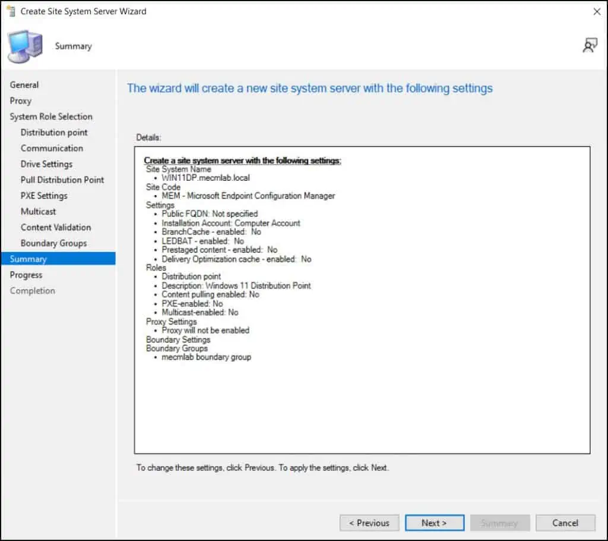608x541 pixels.
Task: Click the wizard title bar icon
Action: [x=10, y=11]
